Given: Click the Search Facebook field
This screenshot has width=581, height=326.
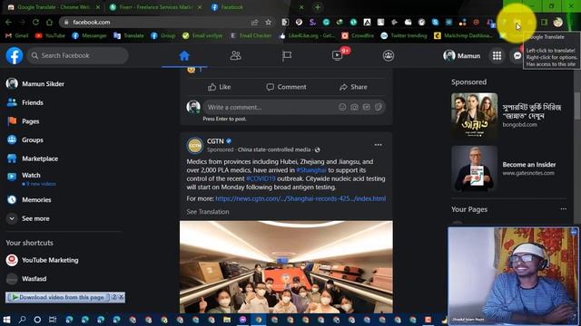Looking at the screenshot, I should click(x=78, y=55).
